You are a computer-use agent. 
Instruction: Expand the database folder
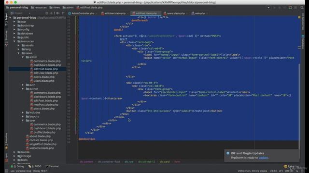pyautogui.click(x=14, y=33)
